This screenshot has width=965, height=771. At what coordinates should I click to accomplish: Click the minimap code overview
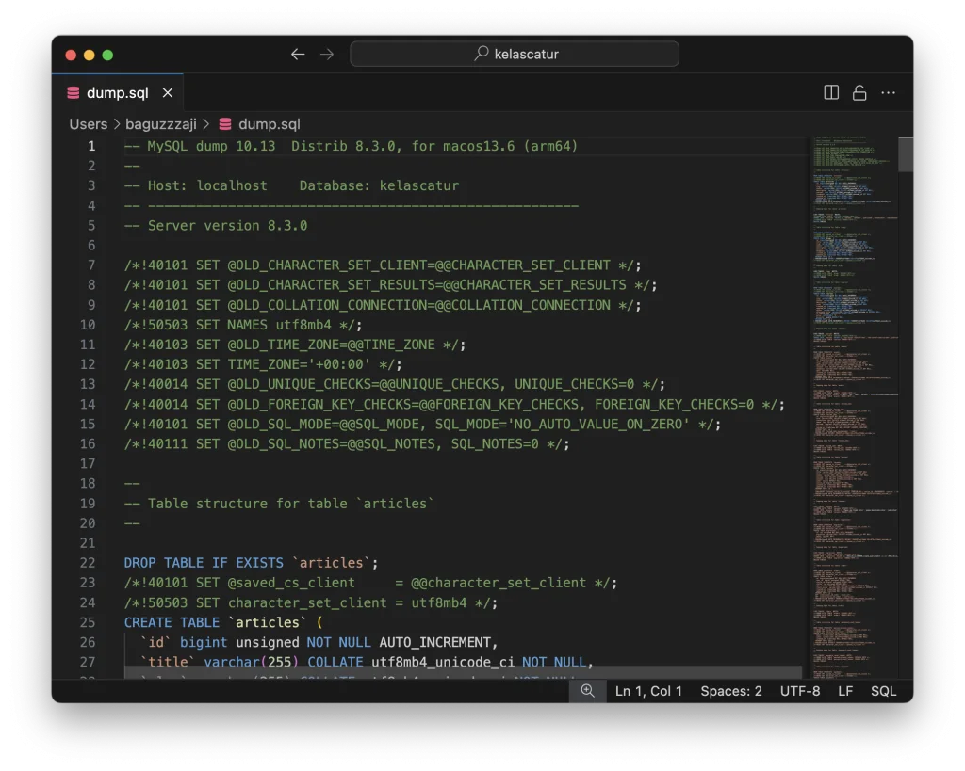click(854, 406)
